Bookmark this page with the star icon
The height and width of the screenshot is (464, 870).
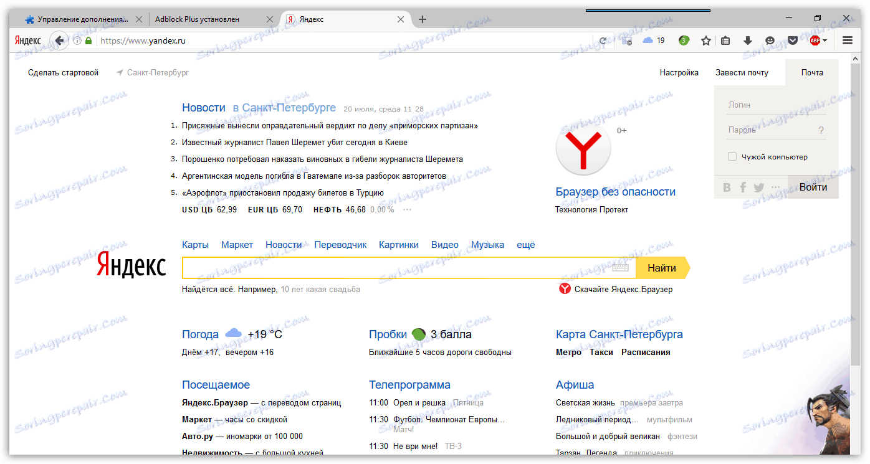point(706,40)
